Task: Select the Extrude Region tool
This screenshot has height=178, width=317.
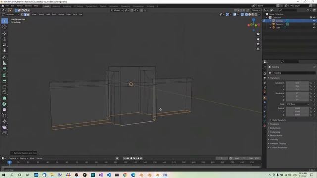Action: tap(4, 69)
